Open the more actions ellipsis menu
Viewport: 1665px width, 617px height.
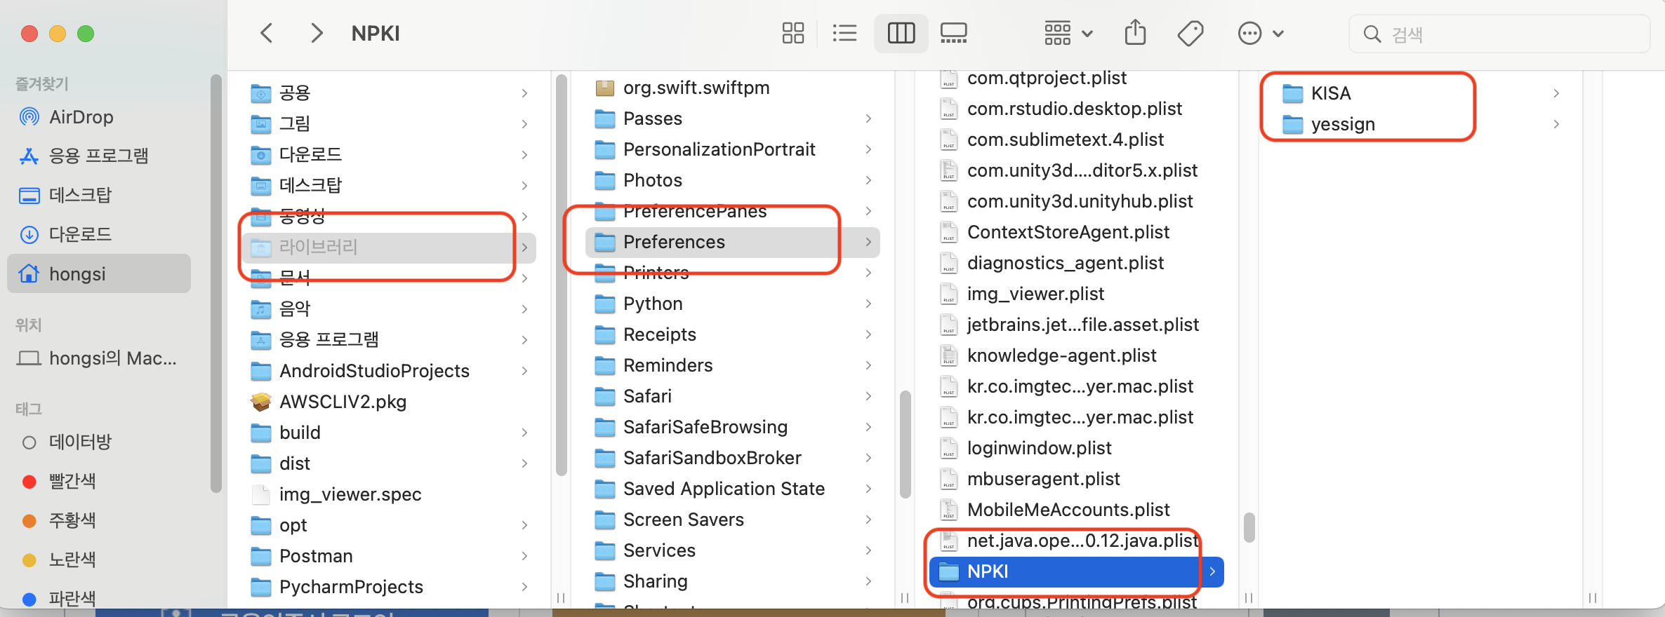1261,33
